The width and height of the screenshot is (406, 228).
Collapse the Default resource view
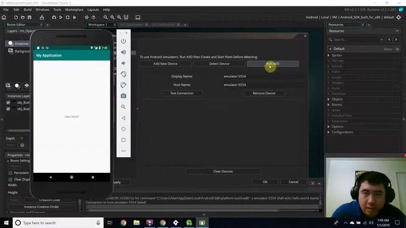(330, 49)
